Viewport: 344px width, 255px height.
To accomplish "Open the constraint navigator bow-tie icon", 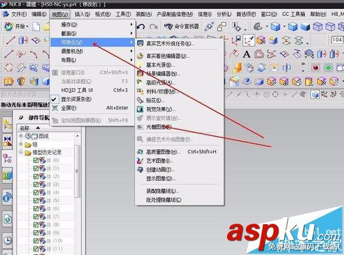I will coord(8,141).
